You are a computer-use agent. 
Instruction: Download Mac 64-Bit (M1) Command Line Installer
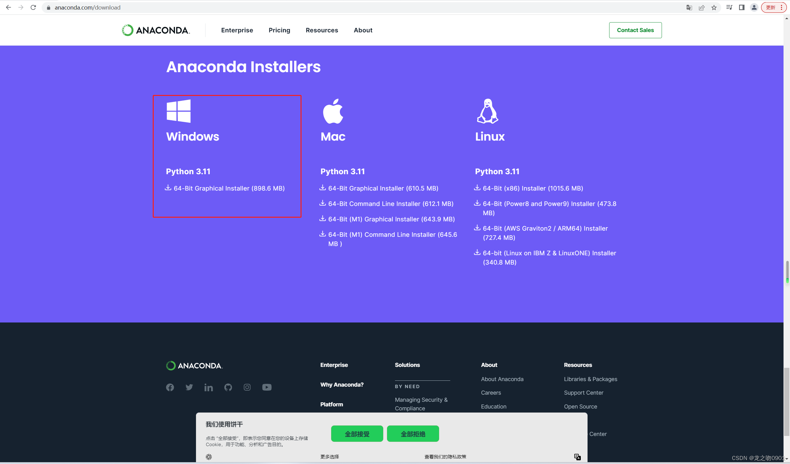(x=388, y=239)
